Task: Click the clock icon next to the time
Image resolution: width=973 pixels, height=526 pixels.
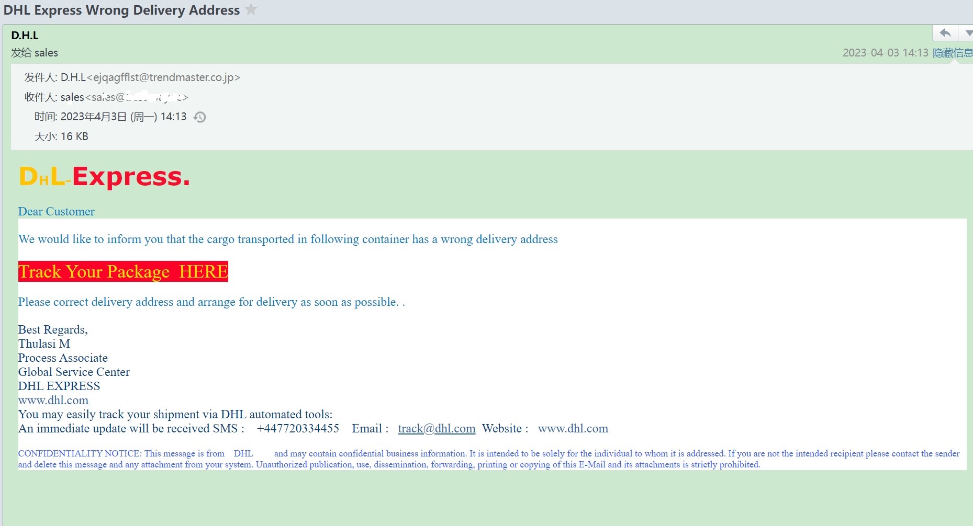Action: tap(199, 117)
